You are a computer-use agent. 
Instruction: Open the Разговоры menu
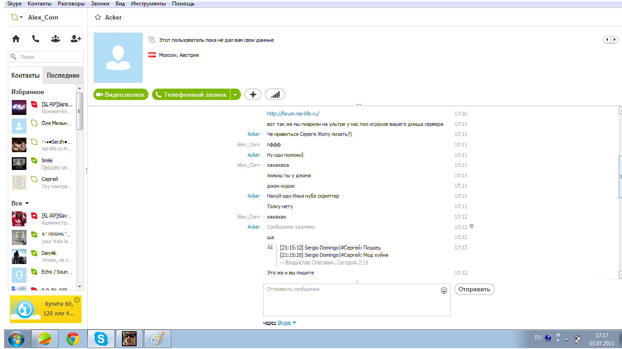click(71, 4)
